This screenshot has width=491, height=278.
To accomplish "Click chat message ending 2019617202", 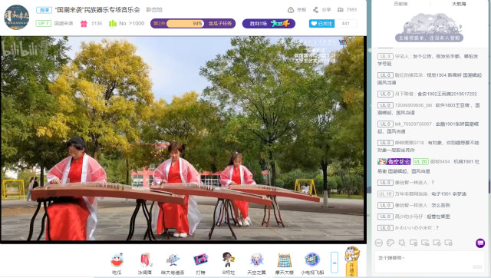I will [447, 94].
